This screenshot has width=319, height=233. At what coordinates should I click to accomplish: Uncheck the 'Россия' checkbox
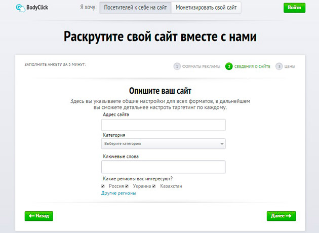[103, 186]
